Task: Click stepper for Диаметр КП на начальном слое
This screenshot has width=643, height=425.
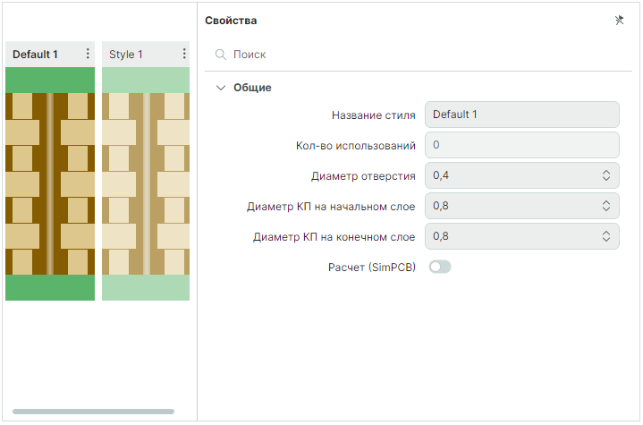Action: [x=605, y=206]
